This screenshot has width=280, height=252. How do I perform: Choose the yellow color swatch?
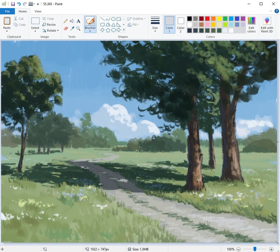(219, 18)
